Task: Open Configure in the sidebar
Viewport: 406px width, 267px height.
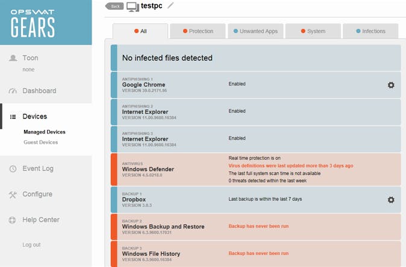Action: [x=37, y=194]
